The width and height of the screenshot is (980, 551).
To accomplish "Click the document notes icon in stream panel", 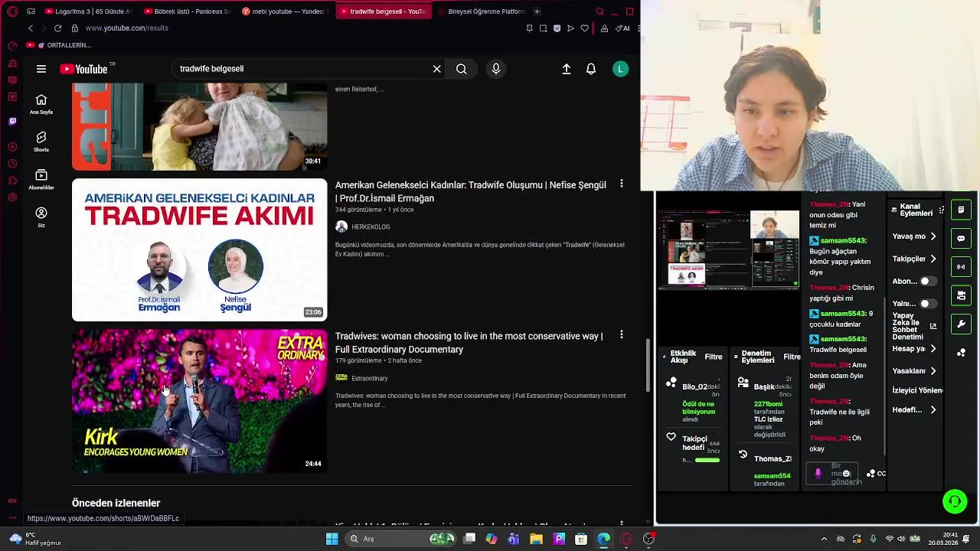I will pyautogui.click(x=961, y=210).
